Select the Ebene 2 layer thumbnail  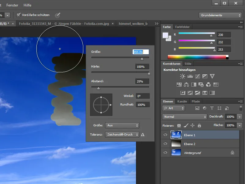pyautogui.click(x=176, y=144)
